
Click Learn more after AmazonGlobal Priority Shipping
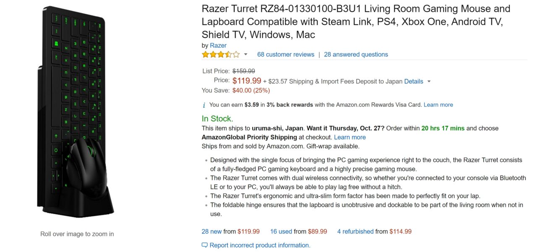pyautogui.click(x=350, y=137)
